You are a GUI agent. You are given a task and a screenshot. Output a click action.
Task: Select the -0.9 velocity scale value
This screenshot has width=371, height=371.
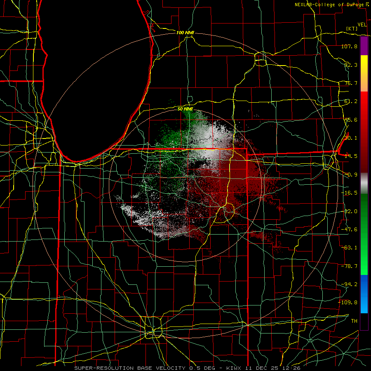351,175
